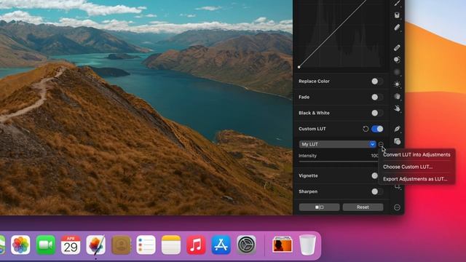Select the Shape tool
466x262 pixels.
(x=397, y=141)
